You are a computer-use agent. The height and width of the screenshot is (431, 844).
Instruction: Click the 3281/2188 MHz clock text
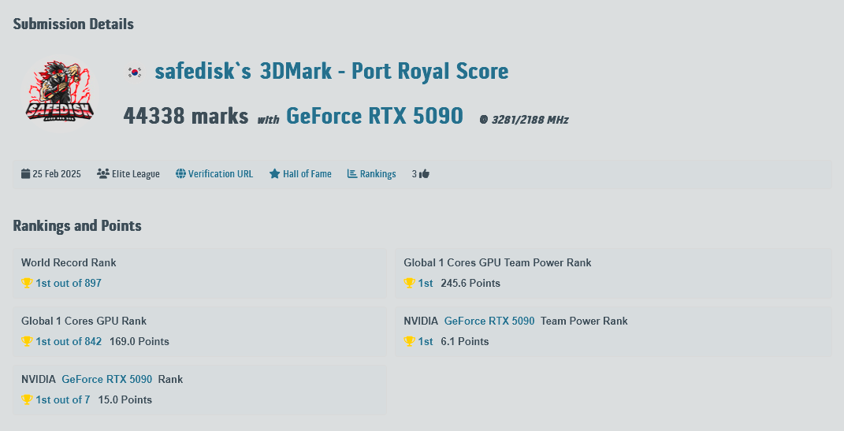pyautogui.click(x=530, y=120)
